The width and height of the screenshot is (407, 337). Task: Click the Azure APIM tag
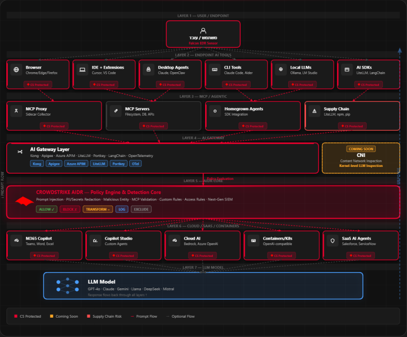[76, 164]
